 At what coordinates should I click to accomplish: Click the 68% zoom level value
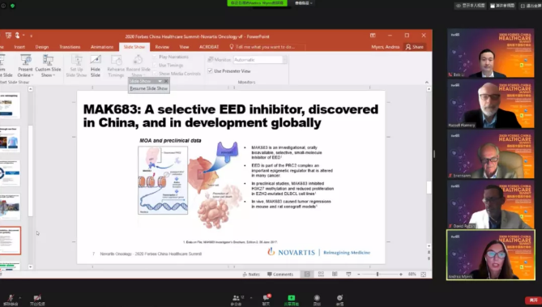click(412, 274)
